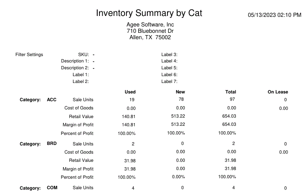Click the On Lease column header
This screenshot has height=191, width=308.
pyautogui.click(x=278, y=92)
